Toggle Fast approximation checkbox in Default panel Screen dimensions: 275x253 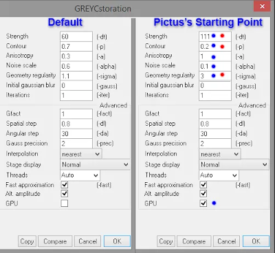(x=65, y=185)
